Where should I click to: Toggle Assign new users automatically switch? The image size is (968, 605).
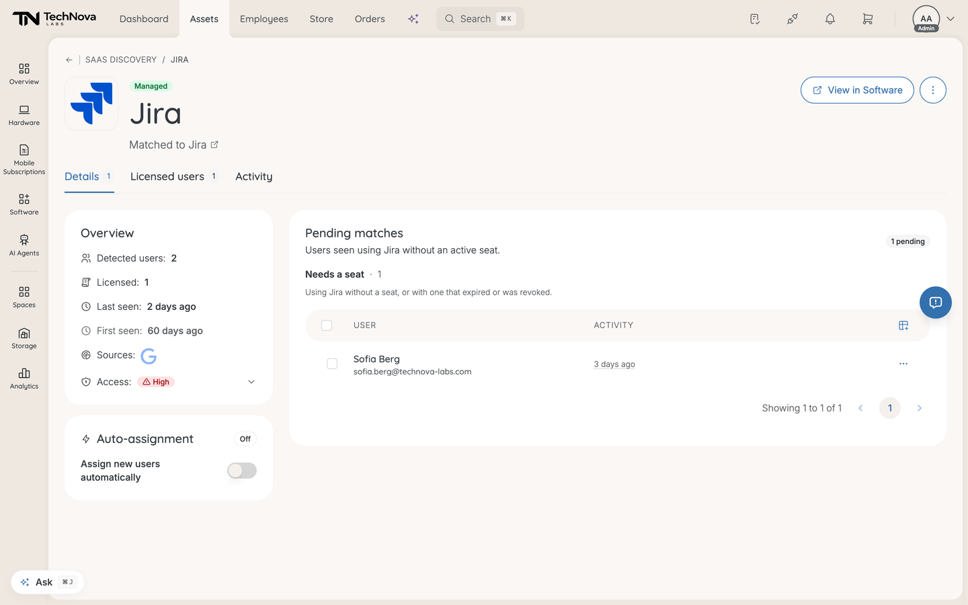tap(242, 471)
